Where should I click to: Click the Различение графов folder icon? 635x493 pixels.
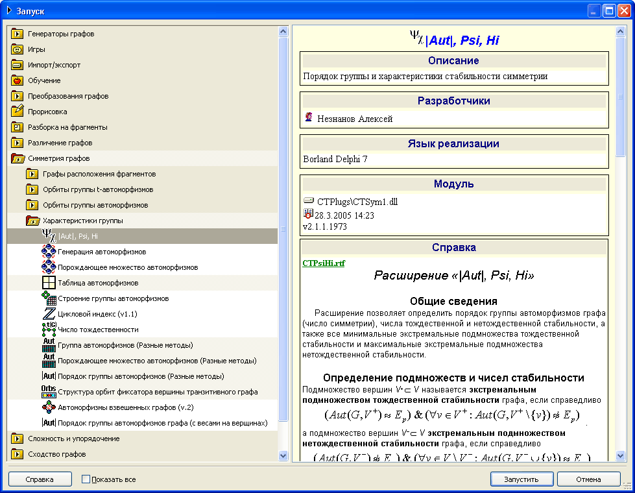[x=17, y=143]
